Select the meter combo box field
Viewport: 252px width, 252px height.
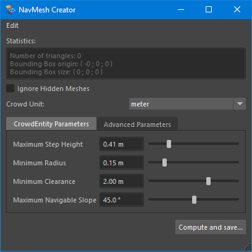(x=181, y=104)
